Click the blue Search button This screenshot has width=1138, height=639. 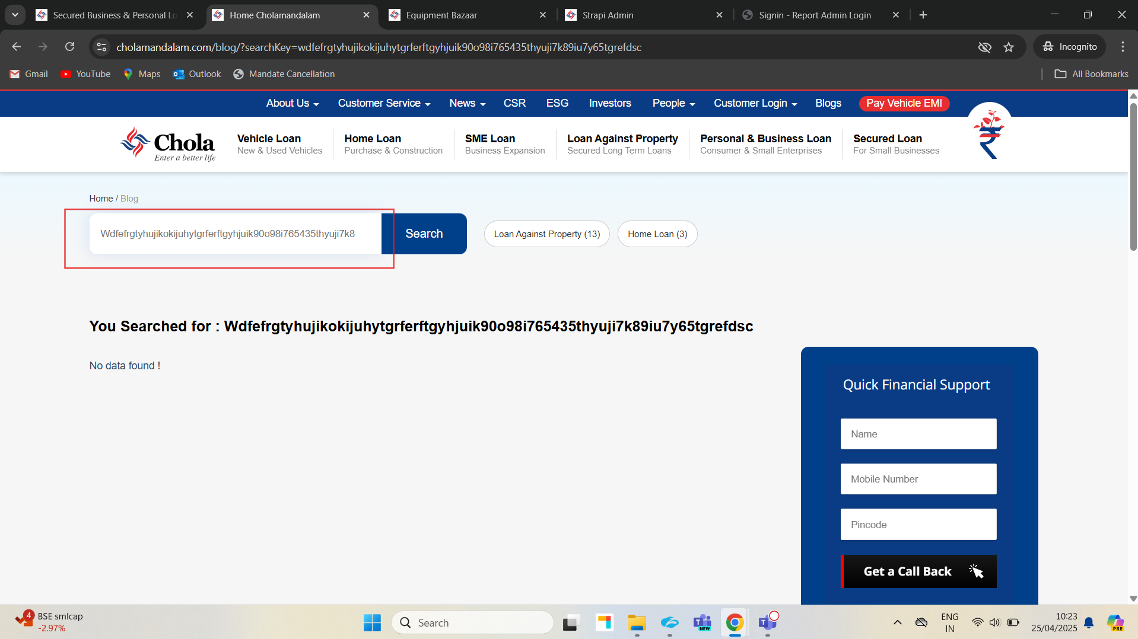tap(424, 234)
